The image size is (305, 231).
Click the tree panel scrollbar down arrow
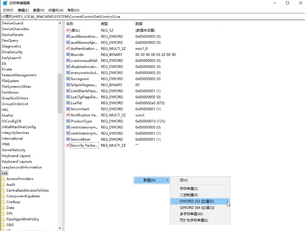click(59, 227)
